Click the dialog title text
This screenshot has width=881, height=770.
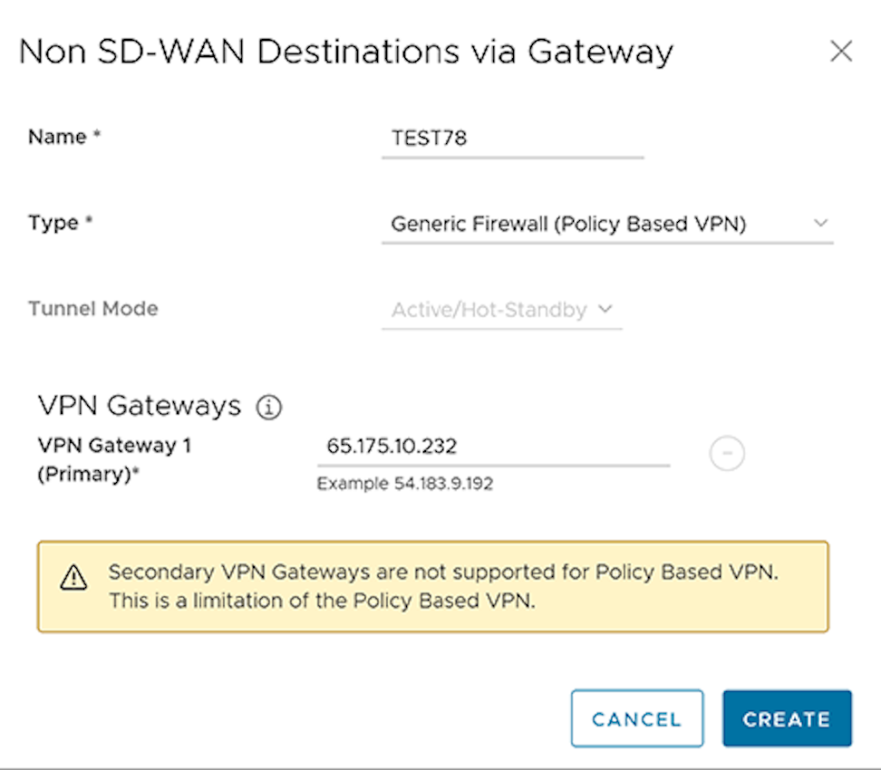click(x=345, y=52)
